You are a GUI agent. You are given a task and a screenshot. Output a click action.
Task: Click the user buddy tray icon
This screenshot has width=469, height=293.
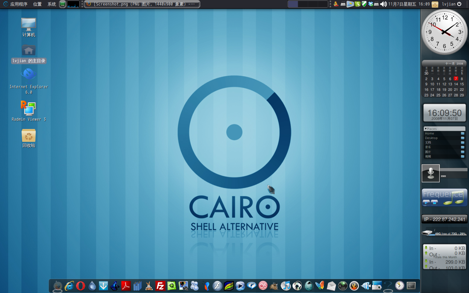(336, 4)
